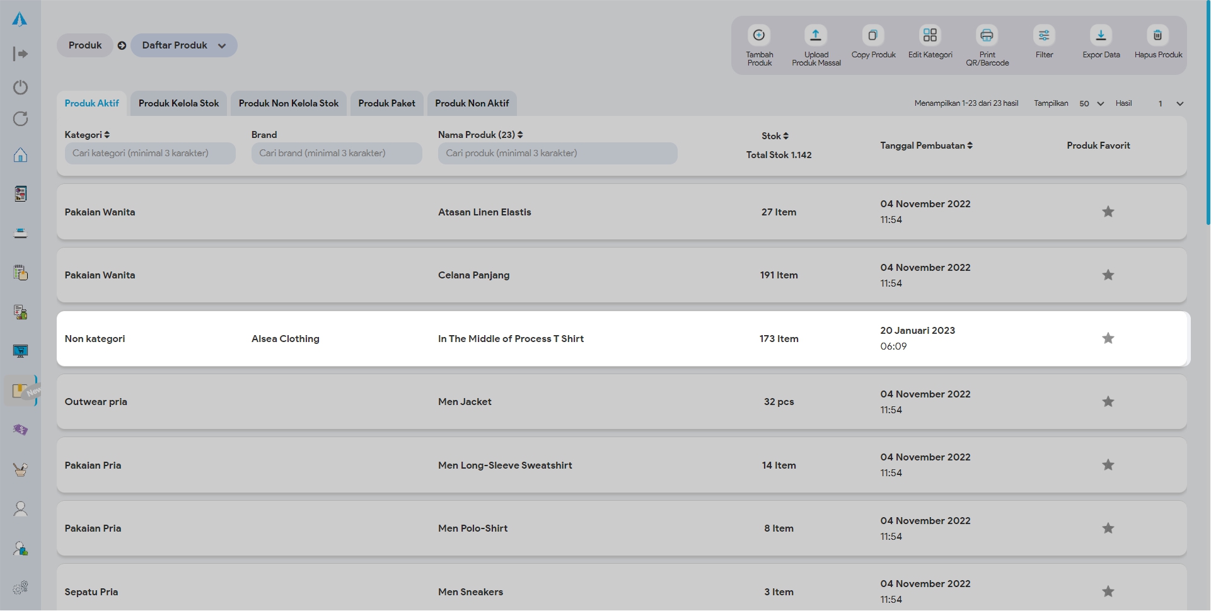Click the Produk breadcrumb button
The image size is (1211, 611).
point(85,45)
